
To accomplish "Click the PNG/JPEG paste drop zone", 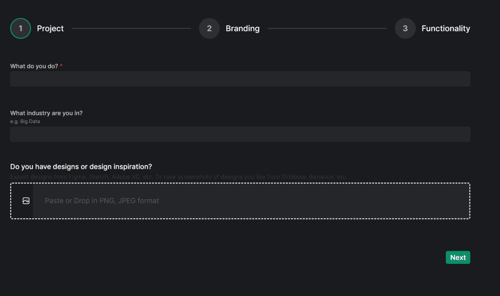I will [x=239, y=201].
